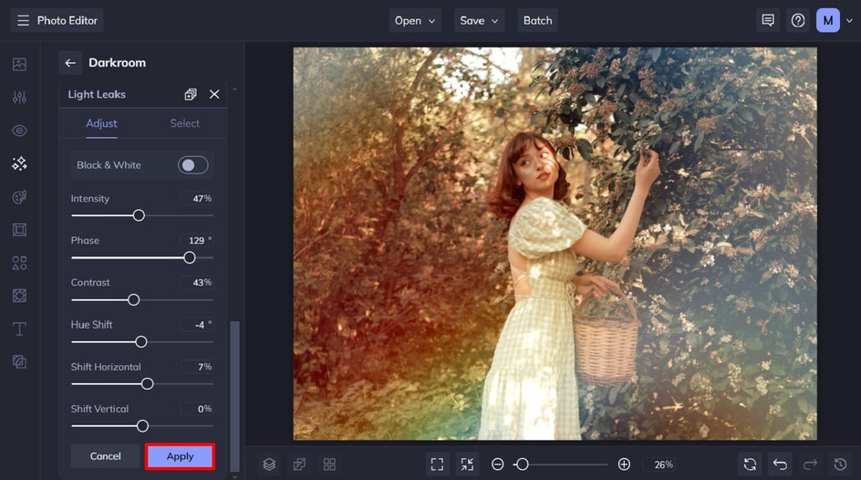Viewport: 861px width, 480px height.
Task: Open the Open dropdown menu
Action: 415,20
